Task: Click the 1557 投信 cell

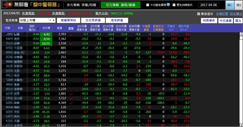Action: pyautogui.click(x=161, y=52)
